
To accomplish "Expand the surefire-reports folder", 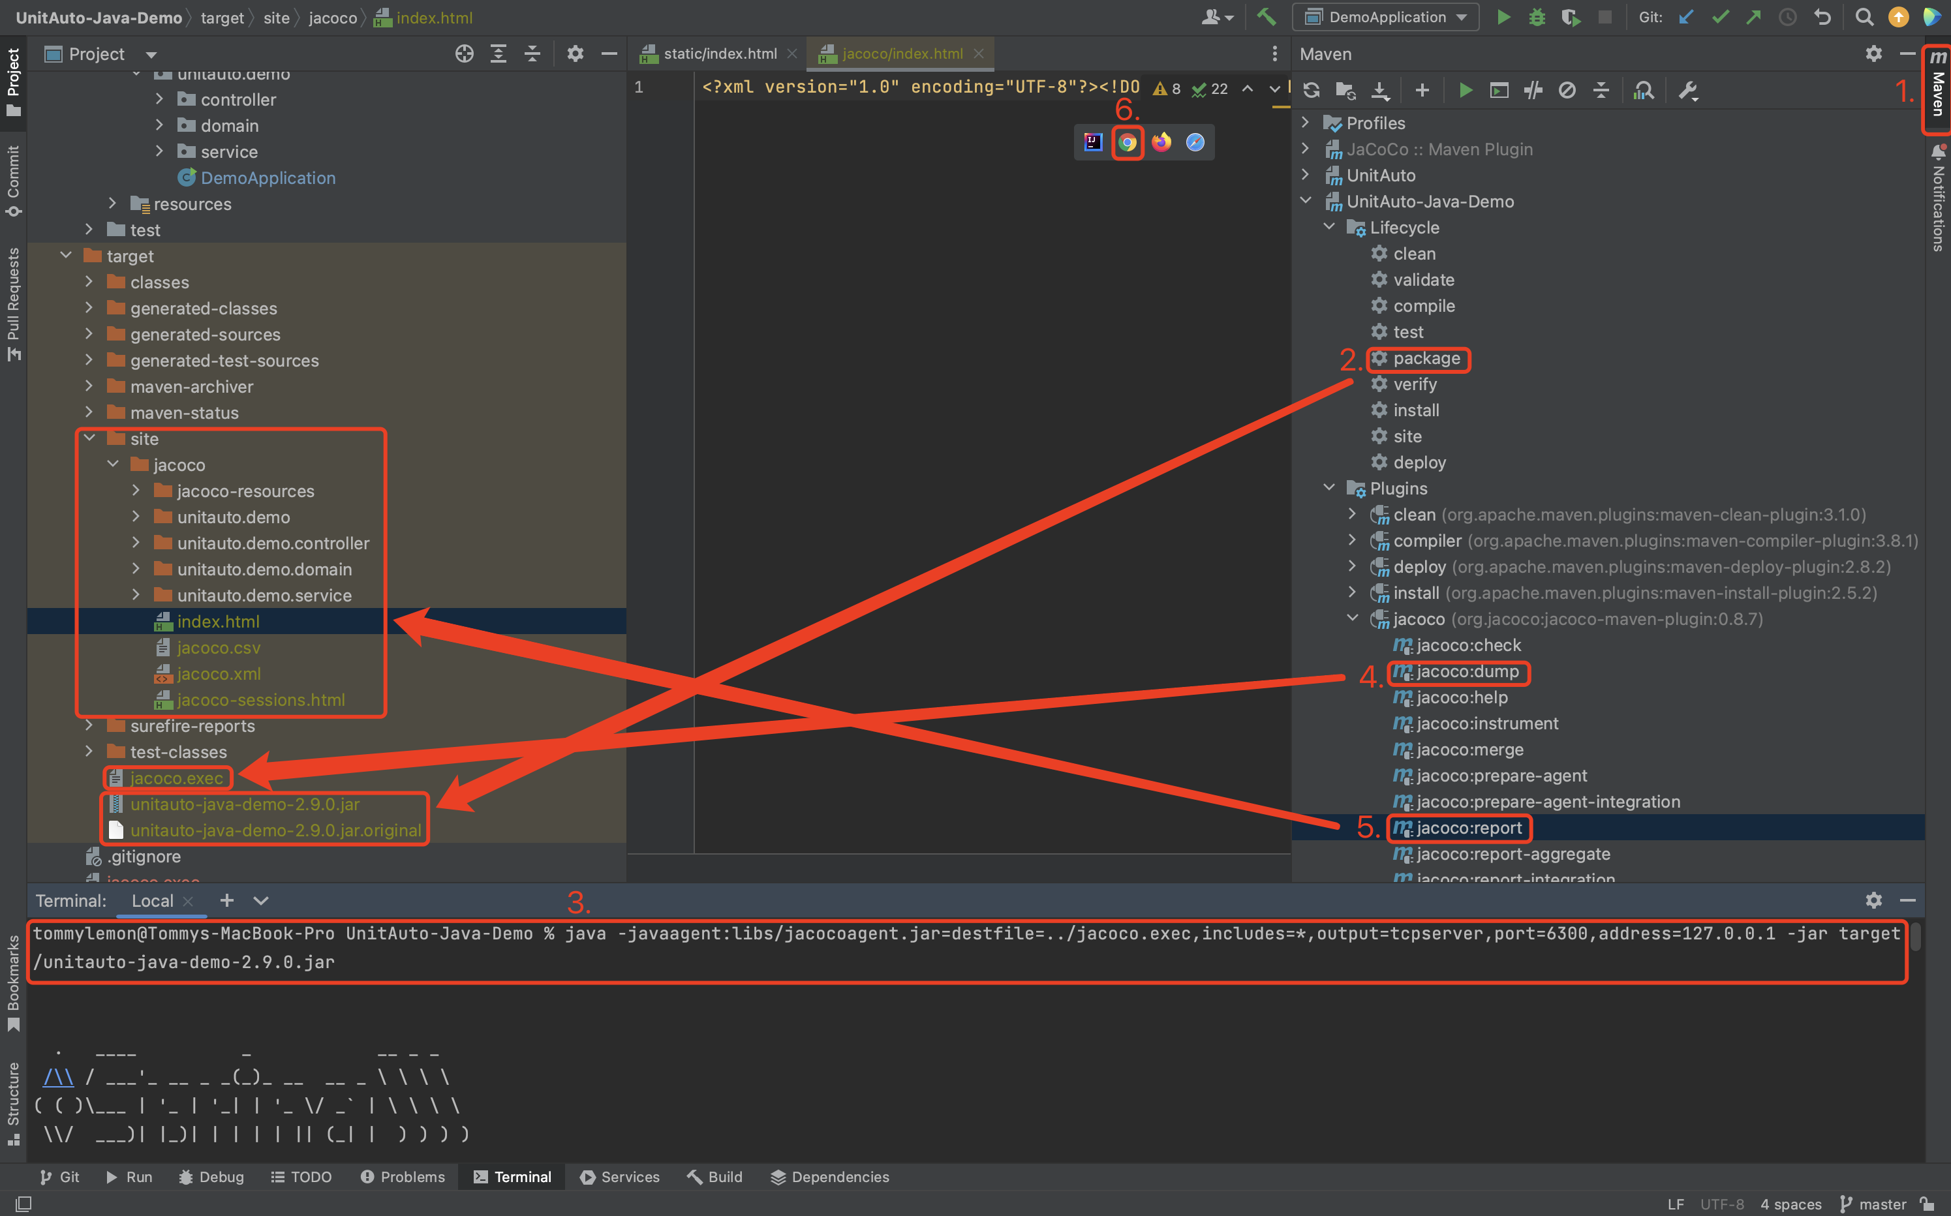I will click(89, 725).
